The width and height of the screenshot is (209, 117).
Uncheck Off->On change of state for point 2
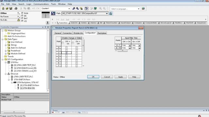[x=66, y=53]
